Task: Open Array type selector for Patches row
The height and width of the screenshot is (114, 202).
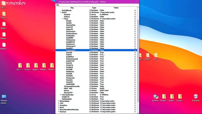Action: coord(94,15)
